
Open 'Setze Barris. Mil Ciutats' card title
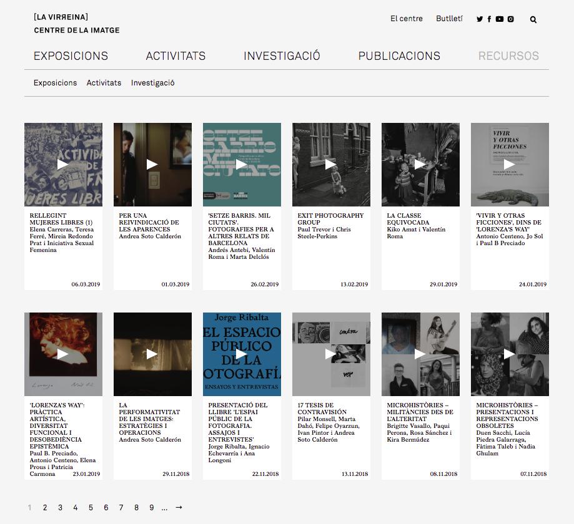241,230
